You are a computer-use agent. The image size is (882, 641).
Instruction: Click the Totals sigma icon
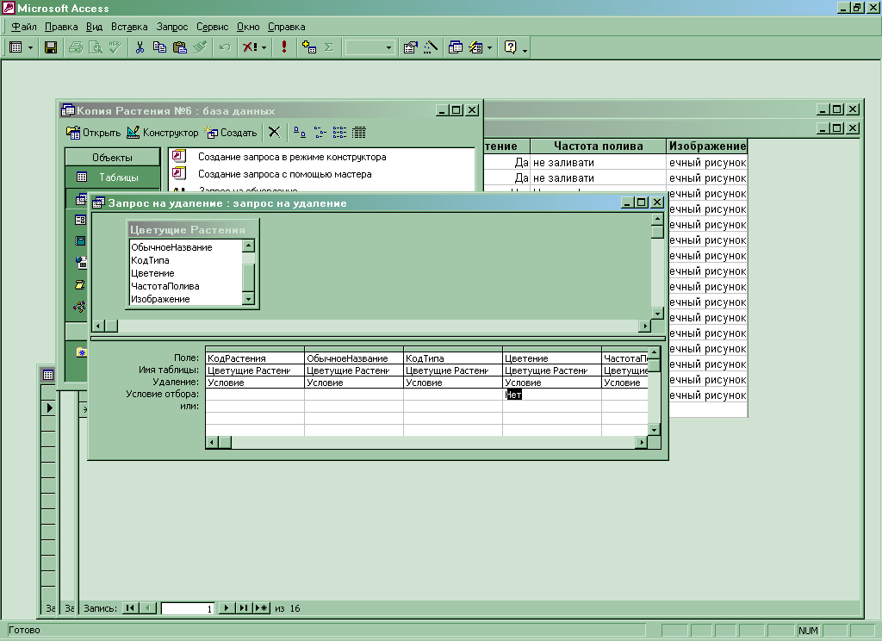(329, 48)
